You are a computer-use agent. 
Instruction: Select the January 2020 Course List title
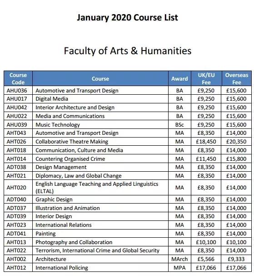127,18
